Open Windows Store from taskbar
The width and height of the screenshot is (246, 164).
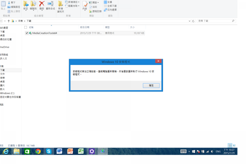[27, 151]
